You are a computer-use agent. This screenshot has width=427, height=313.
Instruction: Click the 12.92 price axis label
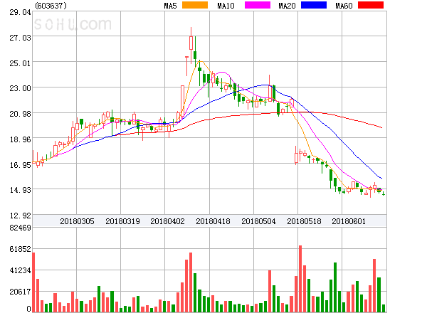tap(20, 216)
